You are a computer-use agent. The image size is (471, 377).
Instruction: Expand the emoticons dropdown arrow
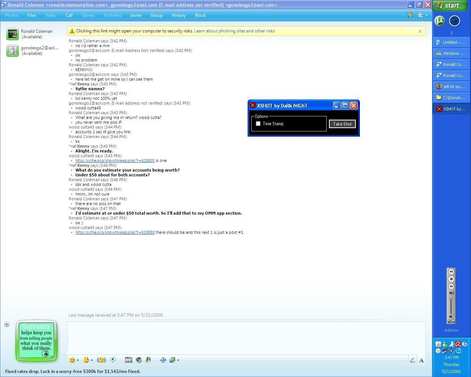78,360
